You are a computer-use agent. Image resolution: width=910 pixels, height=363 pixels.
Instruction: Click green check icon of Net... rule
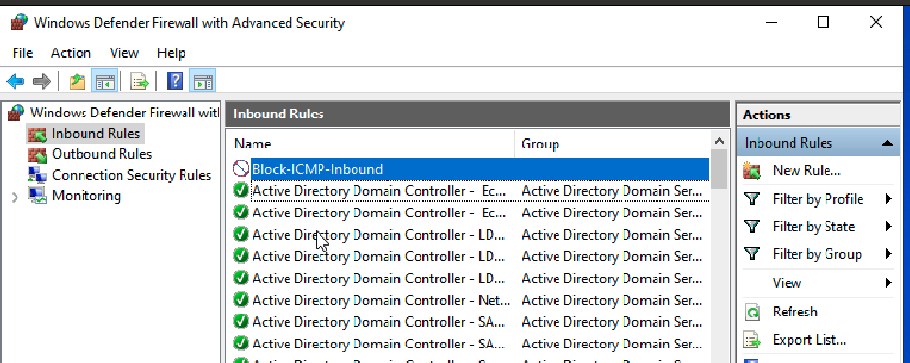pyautogui.click(x=240, y=300)
